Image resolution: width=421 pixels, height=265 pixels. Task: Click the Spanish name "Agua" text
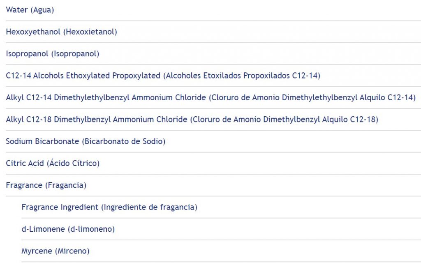(42, 10)
